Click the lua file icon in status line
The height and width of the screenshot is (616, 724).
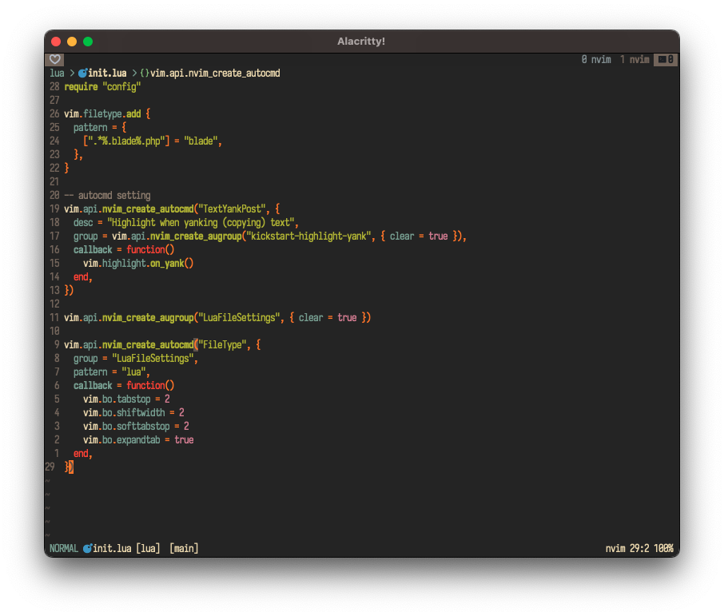(x=88, y=548)
